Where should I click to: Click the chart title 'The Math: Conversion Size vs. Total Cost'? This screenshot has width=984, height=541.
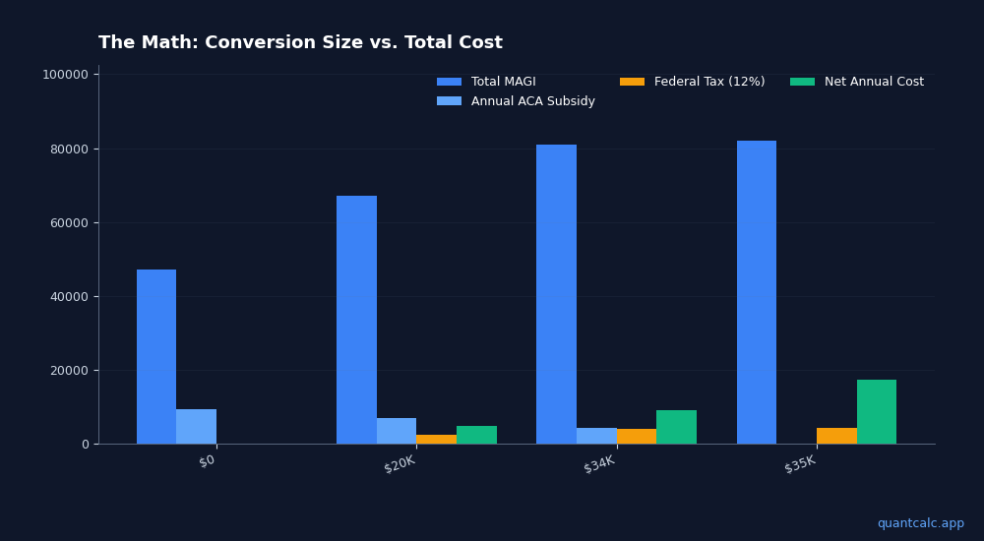pyautogui.click(x=300, y=42)
